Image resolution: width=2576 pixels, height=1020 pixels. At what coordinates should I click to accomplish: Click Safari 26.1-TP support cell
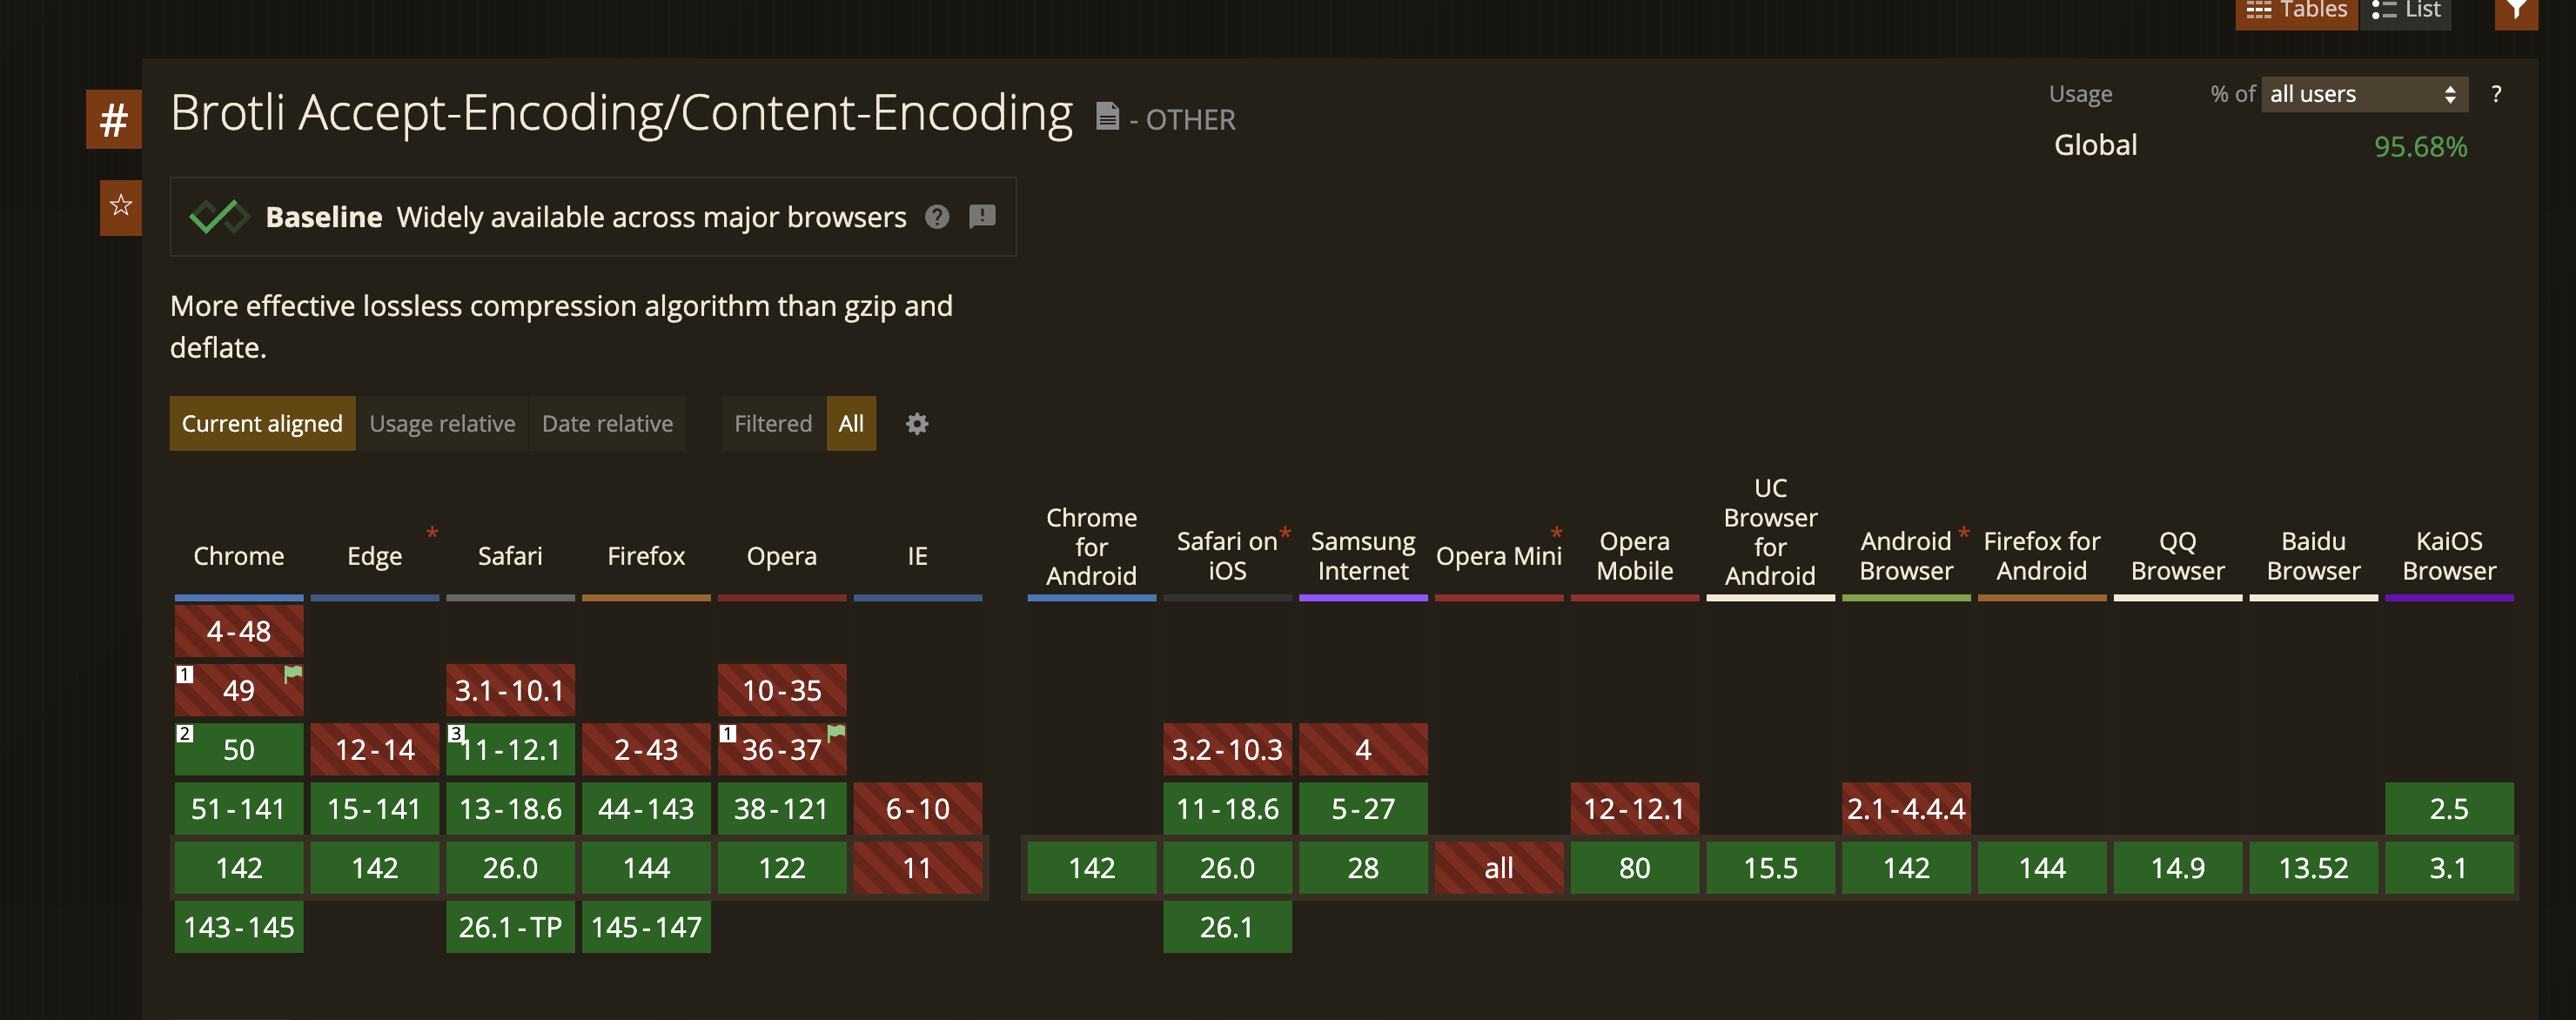(x=510, y=927)
